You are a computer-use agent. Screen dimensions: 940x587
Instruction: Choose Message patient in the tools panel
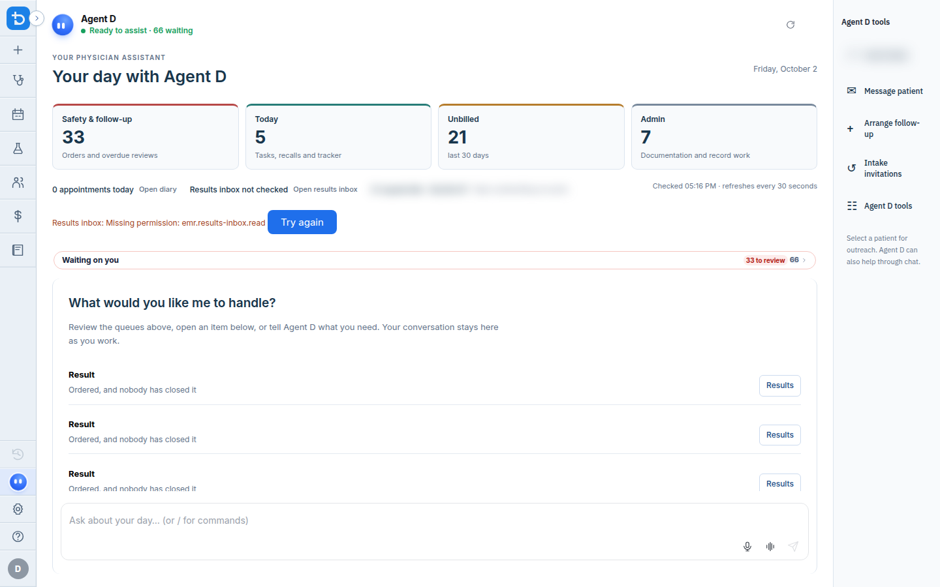(x=885, y=91)
